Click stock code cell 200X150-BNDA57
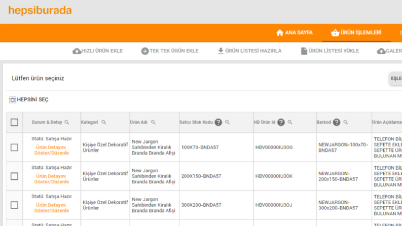 pyautogui.click(x=201, y=176)
